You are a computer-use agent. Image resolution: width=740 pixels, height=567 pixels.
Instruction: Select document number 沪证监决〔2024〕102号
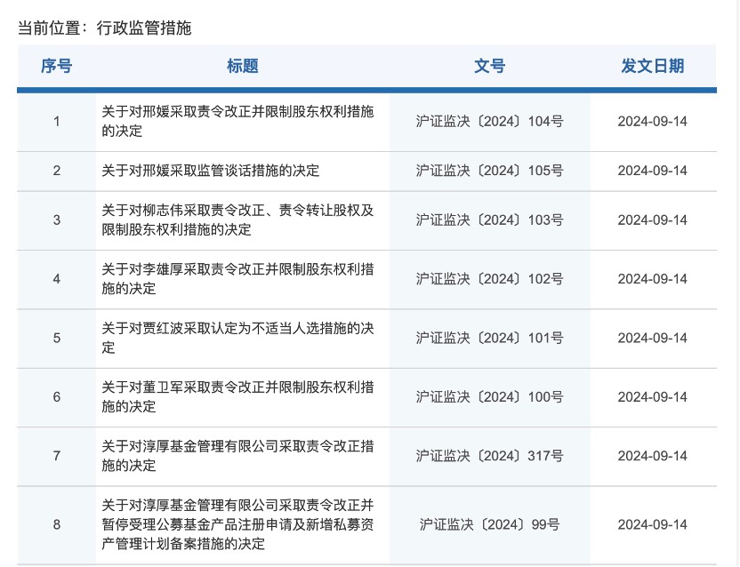pyautogui.click(x=490, y=279)
